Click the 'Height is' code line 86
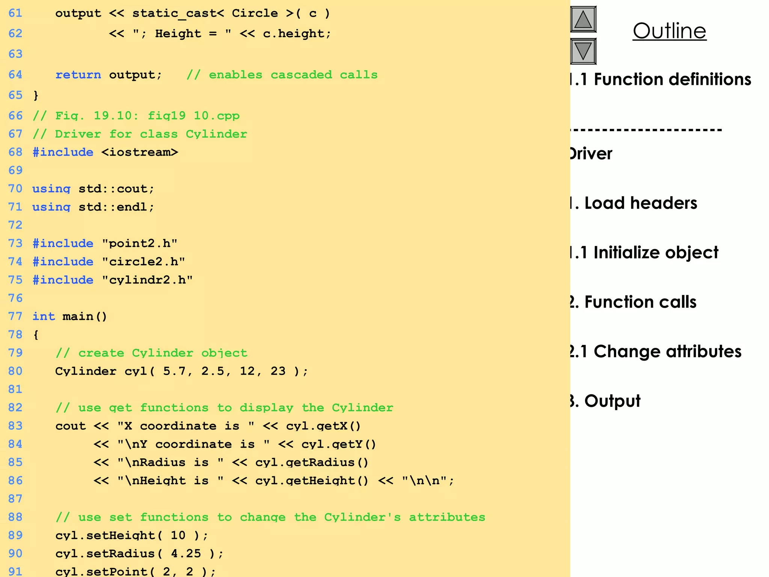The width and height of the screenshot is (769, 577). point(274,481)
